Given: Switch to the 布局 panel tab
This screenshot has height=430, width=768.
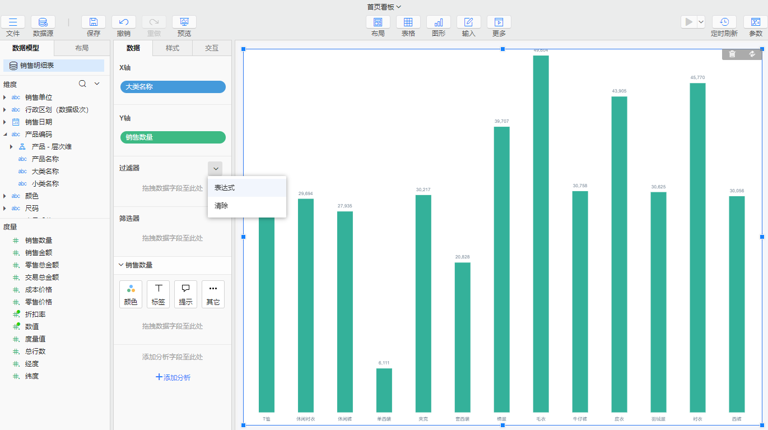Looking at the screenshot, I should pyautogui.click(x=82, y=48).
